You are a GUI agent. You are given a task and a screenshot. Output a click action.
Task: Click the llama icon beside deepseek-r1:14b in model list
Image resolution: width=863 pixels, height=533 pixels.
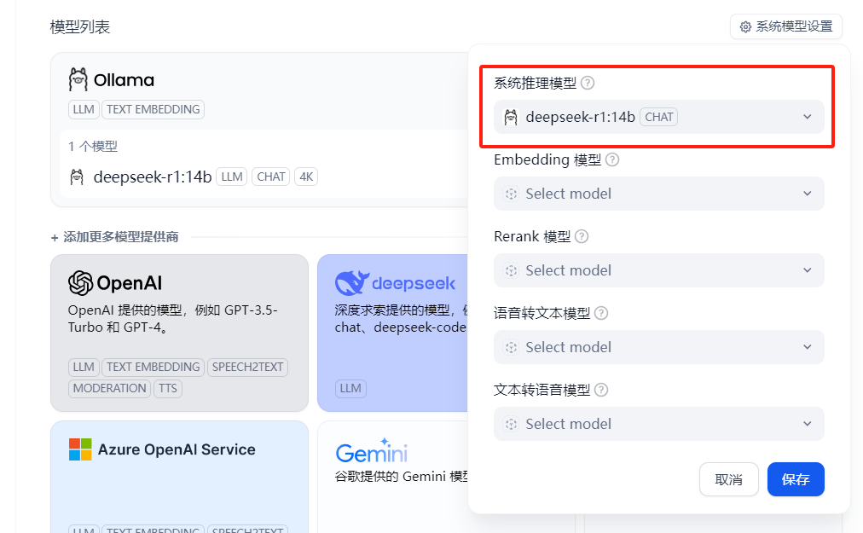77,177
